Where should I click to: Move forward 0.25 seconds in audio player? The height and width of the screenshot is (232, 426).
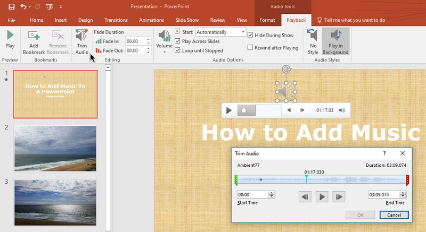point(302,110)
